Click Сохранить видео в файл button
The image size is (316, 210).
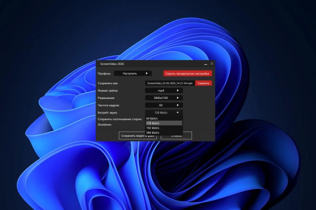click(x=137, y=136)
